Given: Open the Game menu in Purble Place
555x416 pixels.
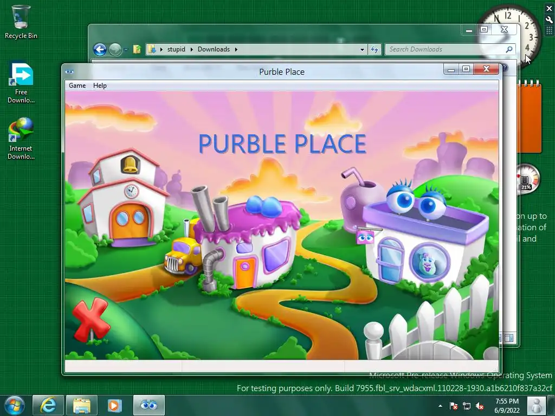Looking at the screenshot, I should tap(77, 85).
